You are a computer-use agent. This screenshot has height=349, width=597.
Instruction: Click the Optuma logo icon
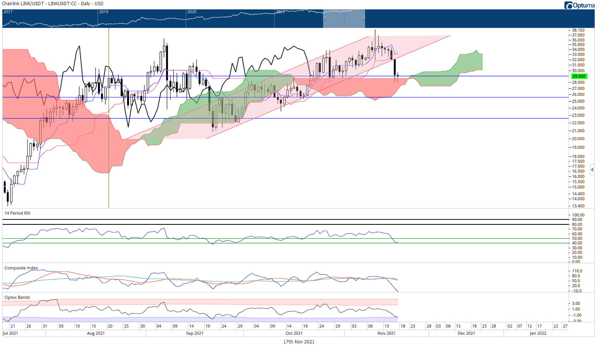(x=569, y=5)
